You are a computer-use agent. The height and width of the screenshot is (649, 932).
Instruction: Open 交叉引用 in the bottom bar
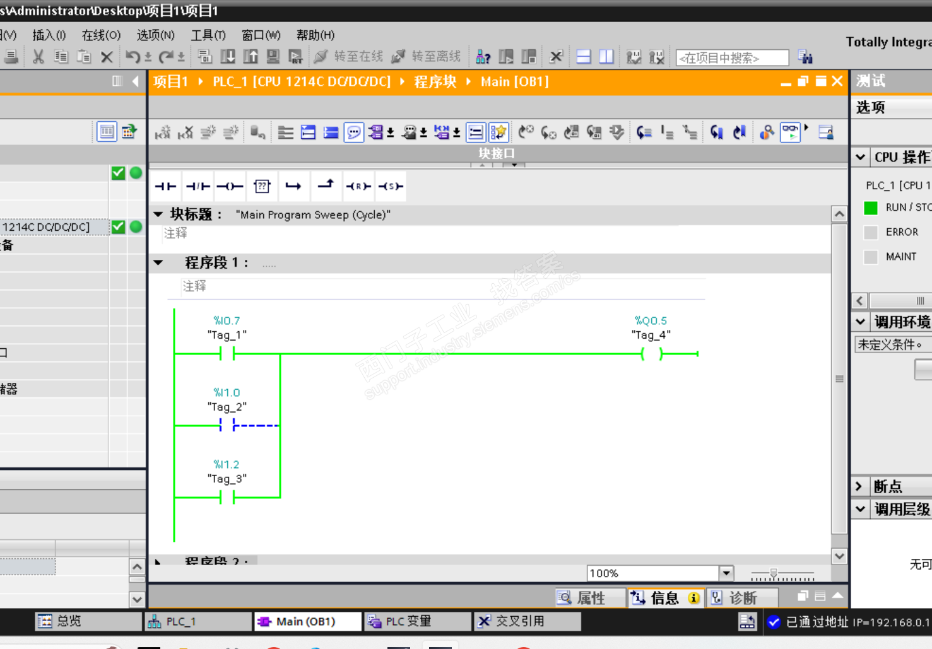click(528, 621)
